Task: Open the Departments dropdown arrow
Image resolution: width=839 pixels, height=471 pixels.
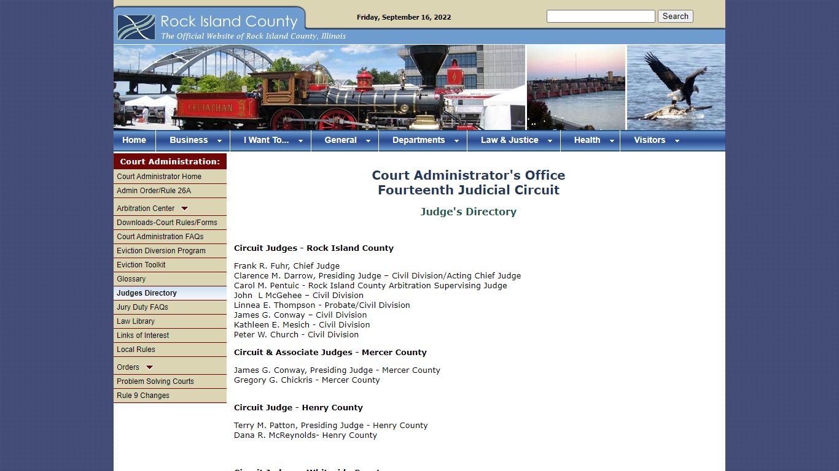Action: point(456,141)
